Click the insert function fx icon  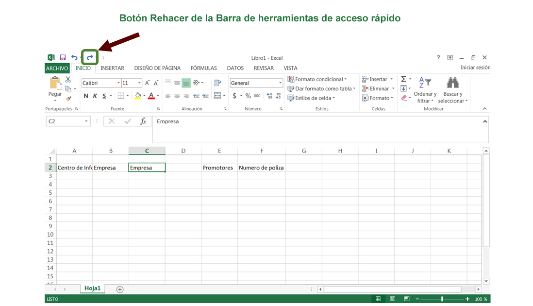[x=143, y=121]
